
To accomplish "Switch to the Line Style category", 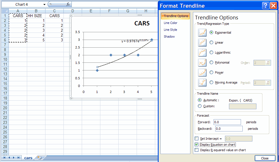I will (170, 30).
